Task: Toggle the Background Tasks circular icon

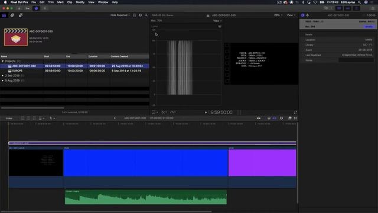Action: click(x=36, y=8)
